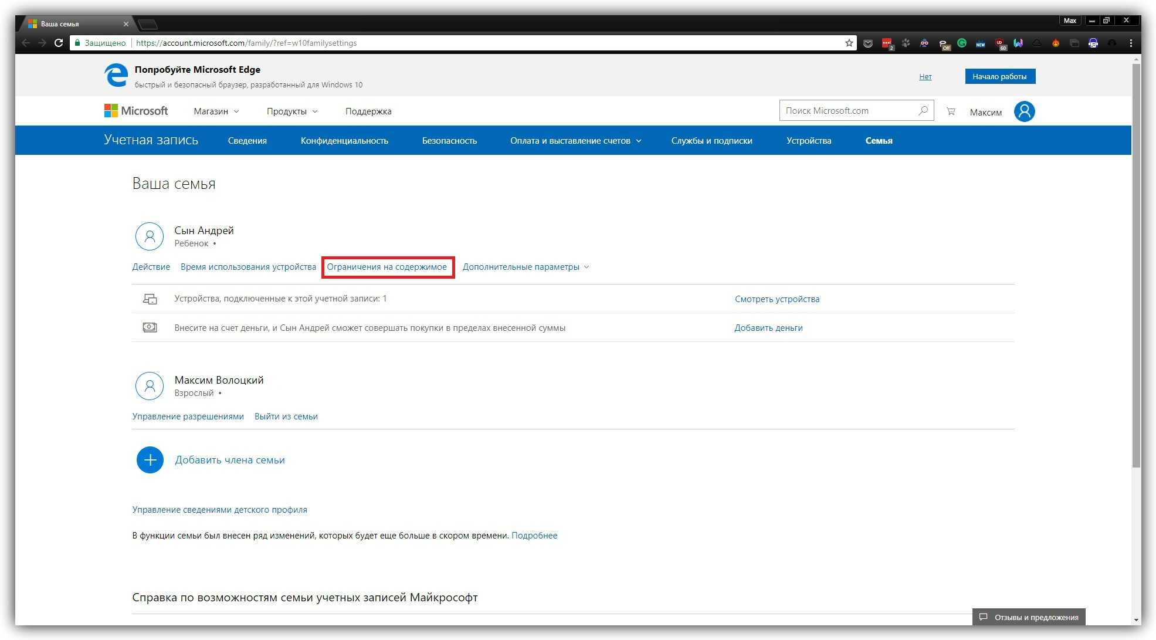1156x640 pixels.
Task: Open Максим's account avatar icon
Action: tap(1024, 111)
